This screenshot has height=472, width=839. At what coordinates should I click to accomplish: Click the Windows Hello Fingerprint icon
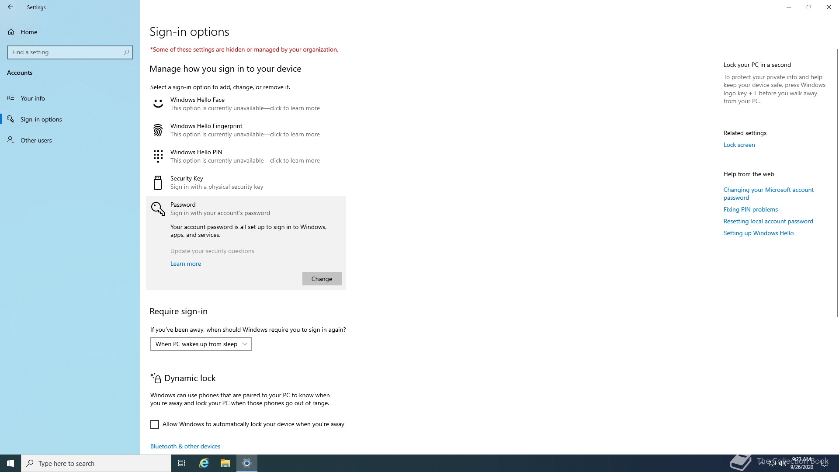click(158, 130)
